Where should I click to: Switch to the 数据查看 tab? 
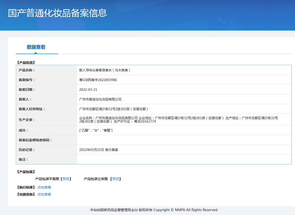pyautogui.click(x=36, y=47)
